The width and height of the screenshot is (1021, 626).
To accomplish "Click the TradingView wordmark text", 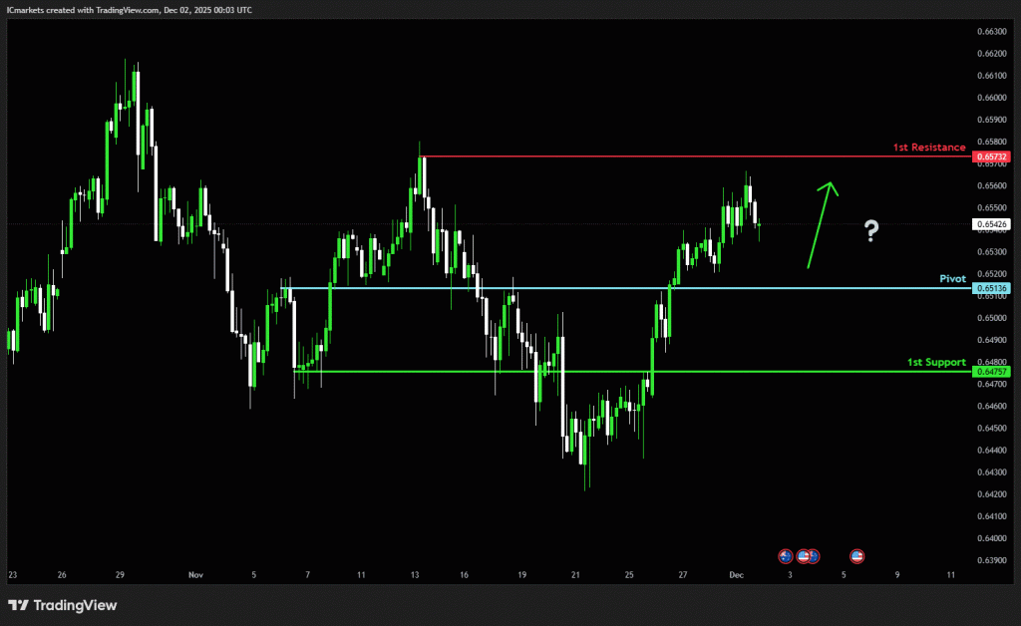I will click(75, 605).
